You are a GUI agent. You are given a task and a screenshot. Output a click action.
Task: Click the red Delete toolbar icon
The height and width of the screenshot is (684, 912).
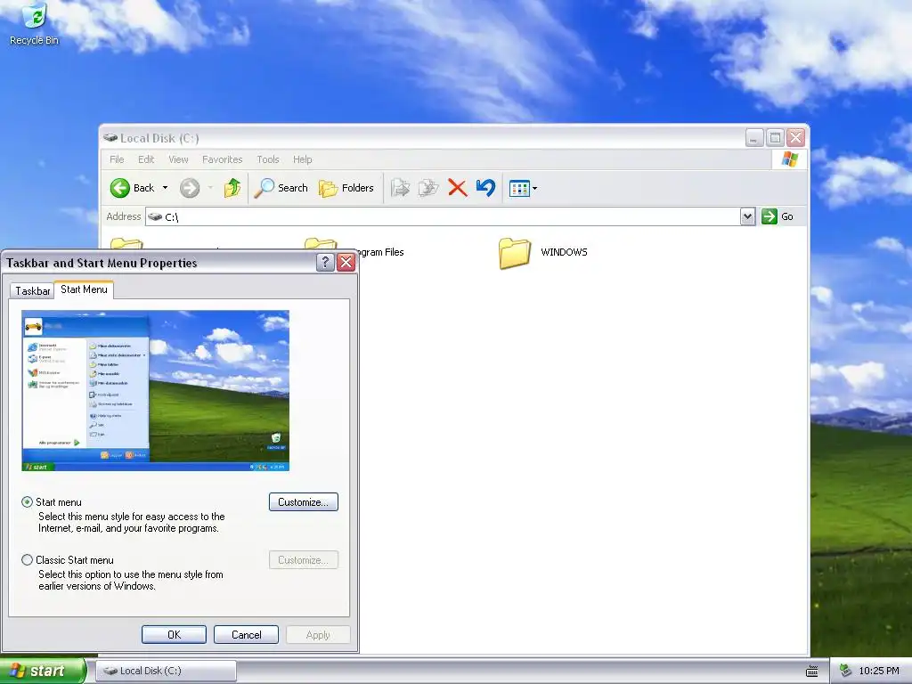coord(457,188)
